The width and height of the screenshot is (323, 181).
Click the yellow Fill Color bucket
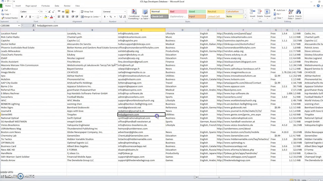(46, 17)
